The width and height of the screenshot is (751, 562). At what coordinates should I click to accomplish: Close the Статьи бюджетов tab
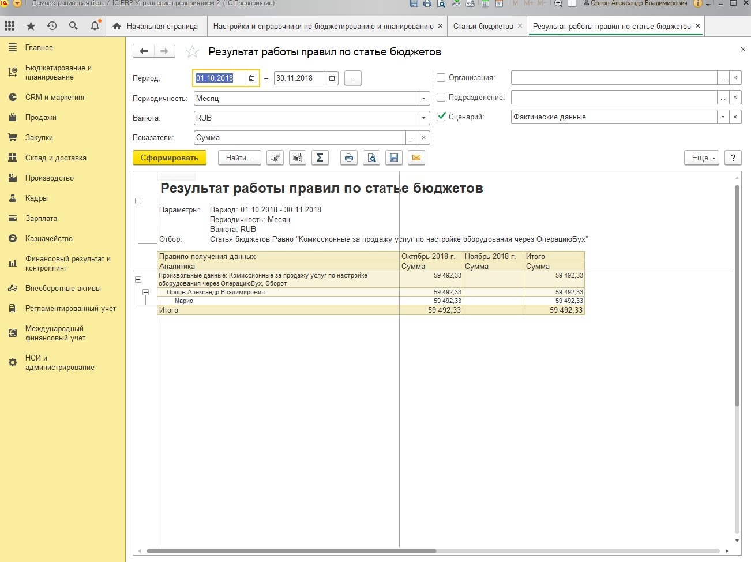coord(520,26)
